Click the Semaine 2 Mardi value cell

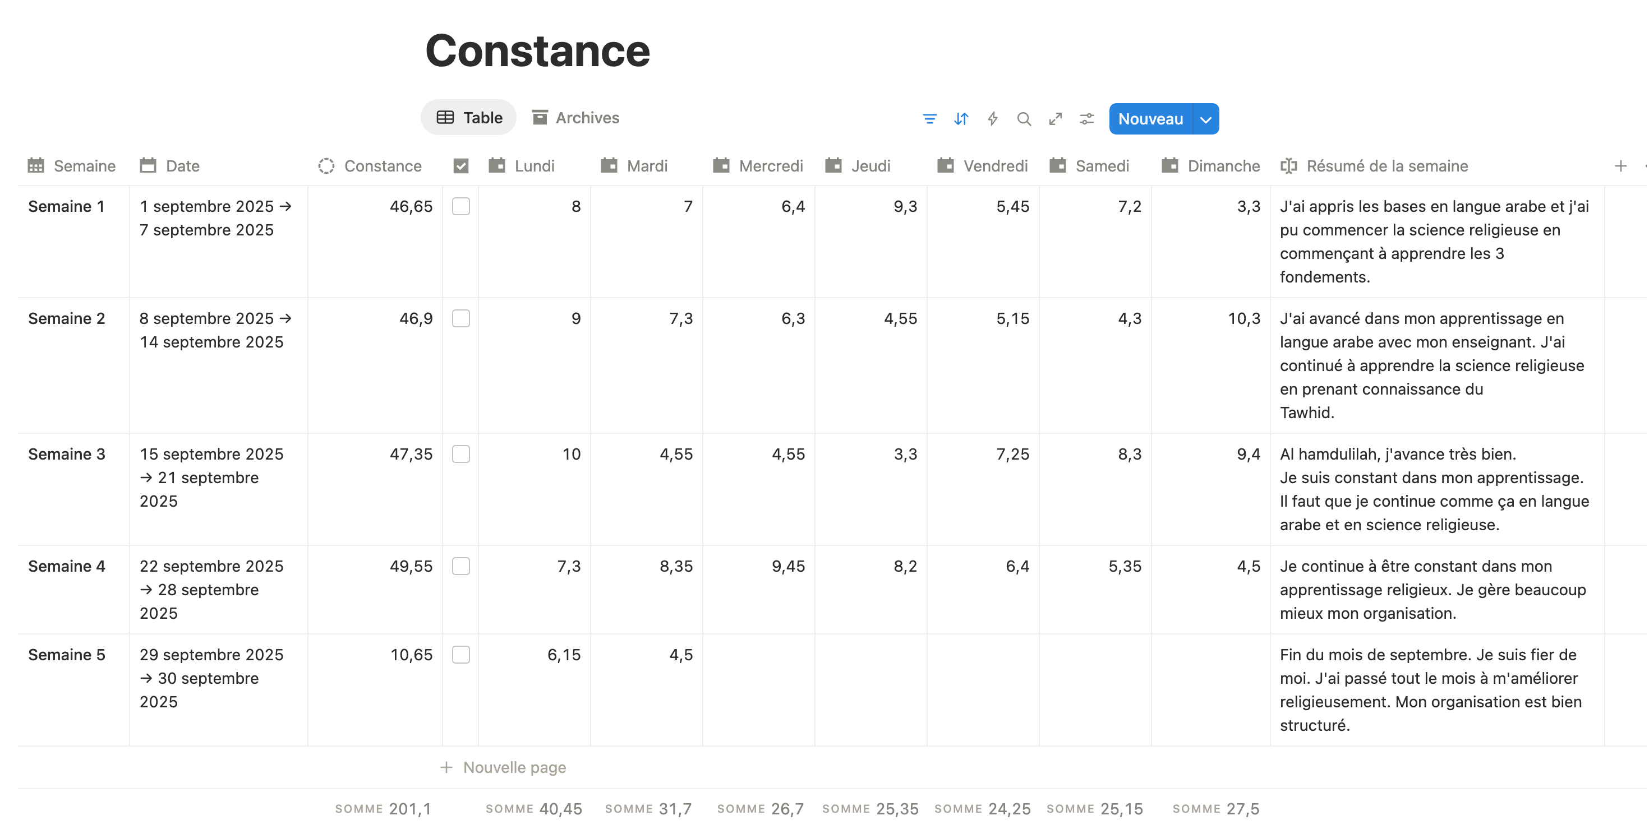(647, 319)
